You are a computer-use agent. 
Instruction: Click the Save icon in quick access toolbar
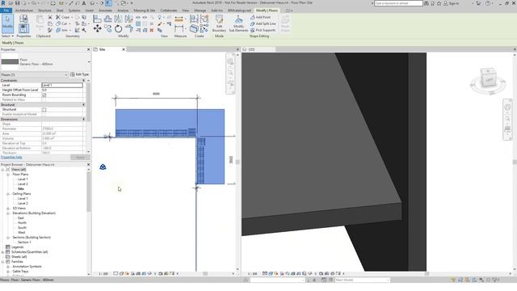(18, 3)
